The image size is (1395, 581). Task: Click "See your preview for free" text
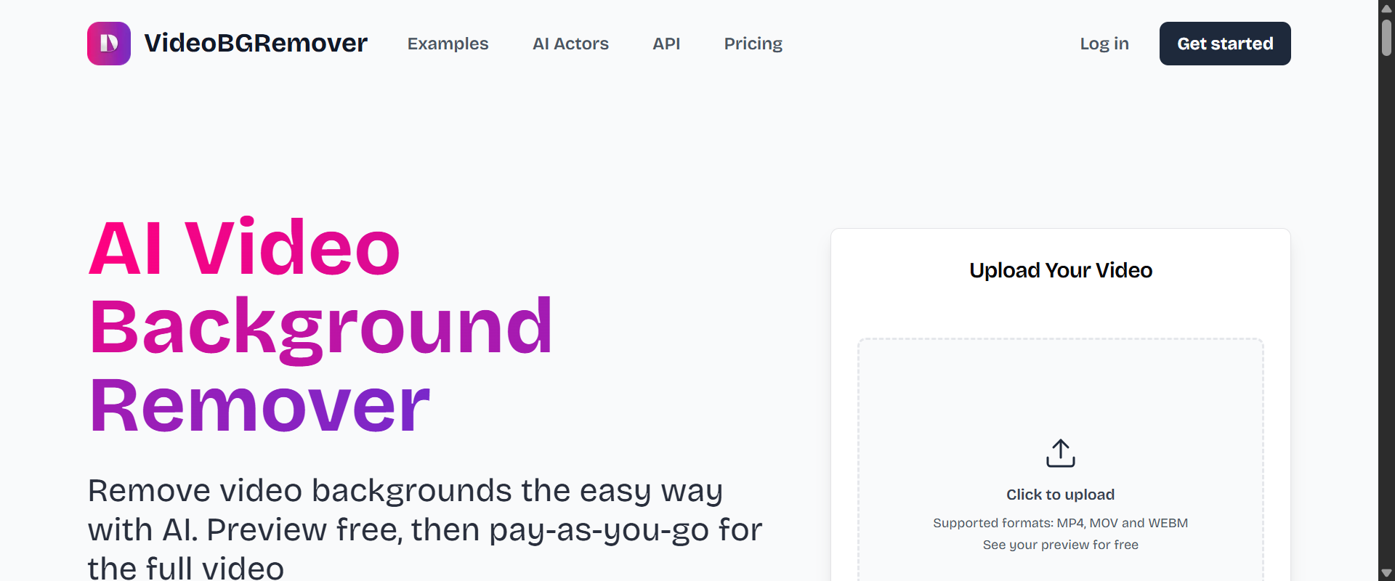tap(1060, 545)
